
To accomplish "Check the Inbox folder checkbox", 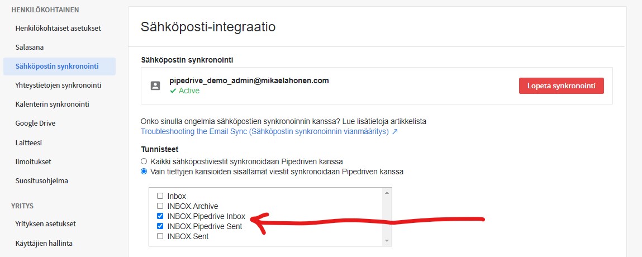I will [160, 196].
